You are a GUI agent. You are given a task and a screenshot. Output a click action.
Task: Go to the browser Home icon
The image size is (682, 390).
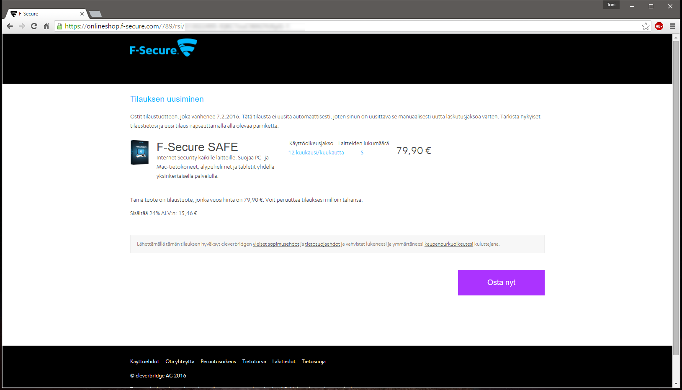(x=46, y=26)
